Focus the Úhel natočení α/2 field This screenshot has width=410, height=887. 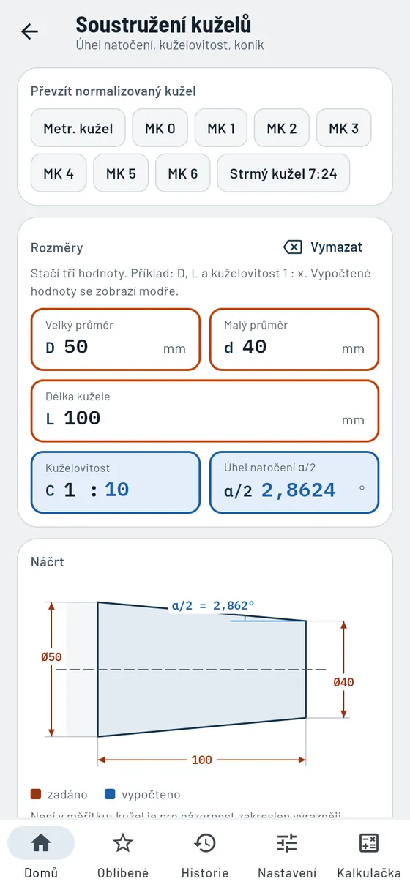294,482
